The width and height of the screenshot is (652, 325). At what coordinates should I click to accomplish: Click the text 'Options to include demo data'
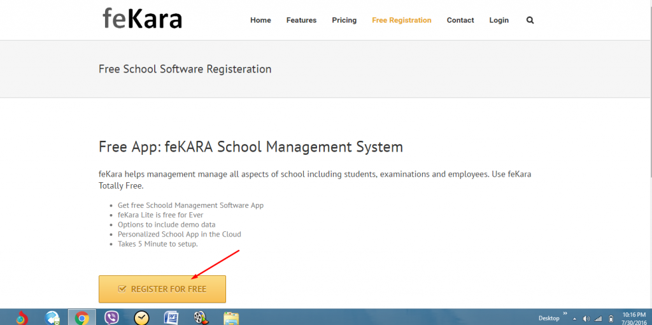tap(167, 225)
